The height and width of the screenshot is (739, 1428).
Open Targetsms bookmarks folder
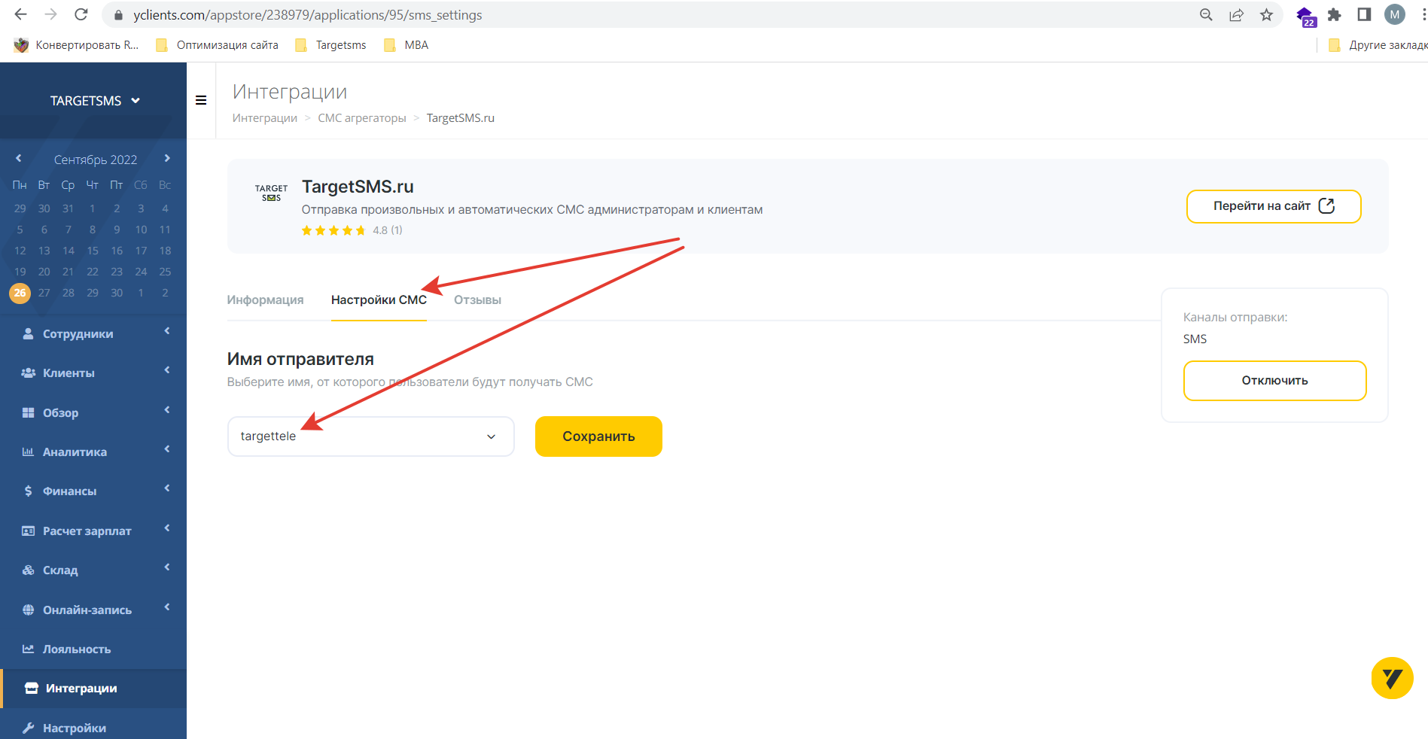pos(331,45)
